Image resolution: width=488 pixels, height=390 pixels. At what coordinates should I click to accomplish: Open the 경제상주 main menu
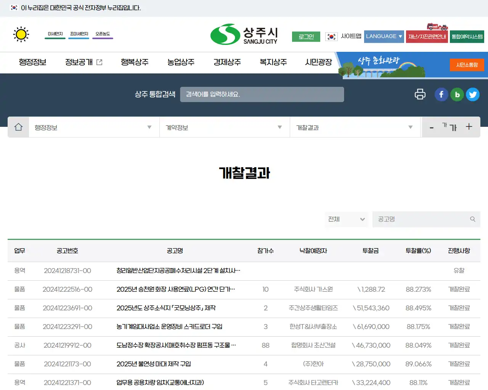click(227, 62)
